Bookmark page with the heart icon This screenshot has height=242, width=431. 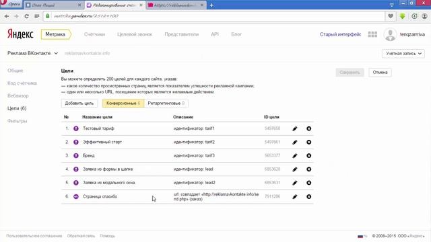[391, 16]
